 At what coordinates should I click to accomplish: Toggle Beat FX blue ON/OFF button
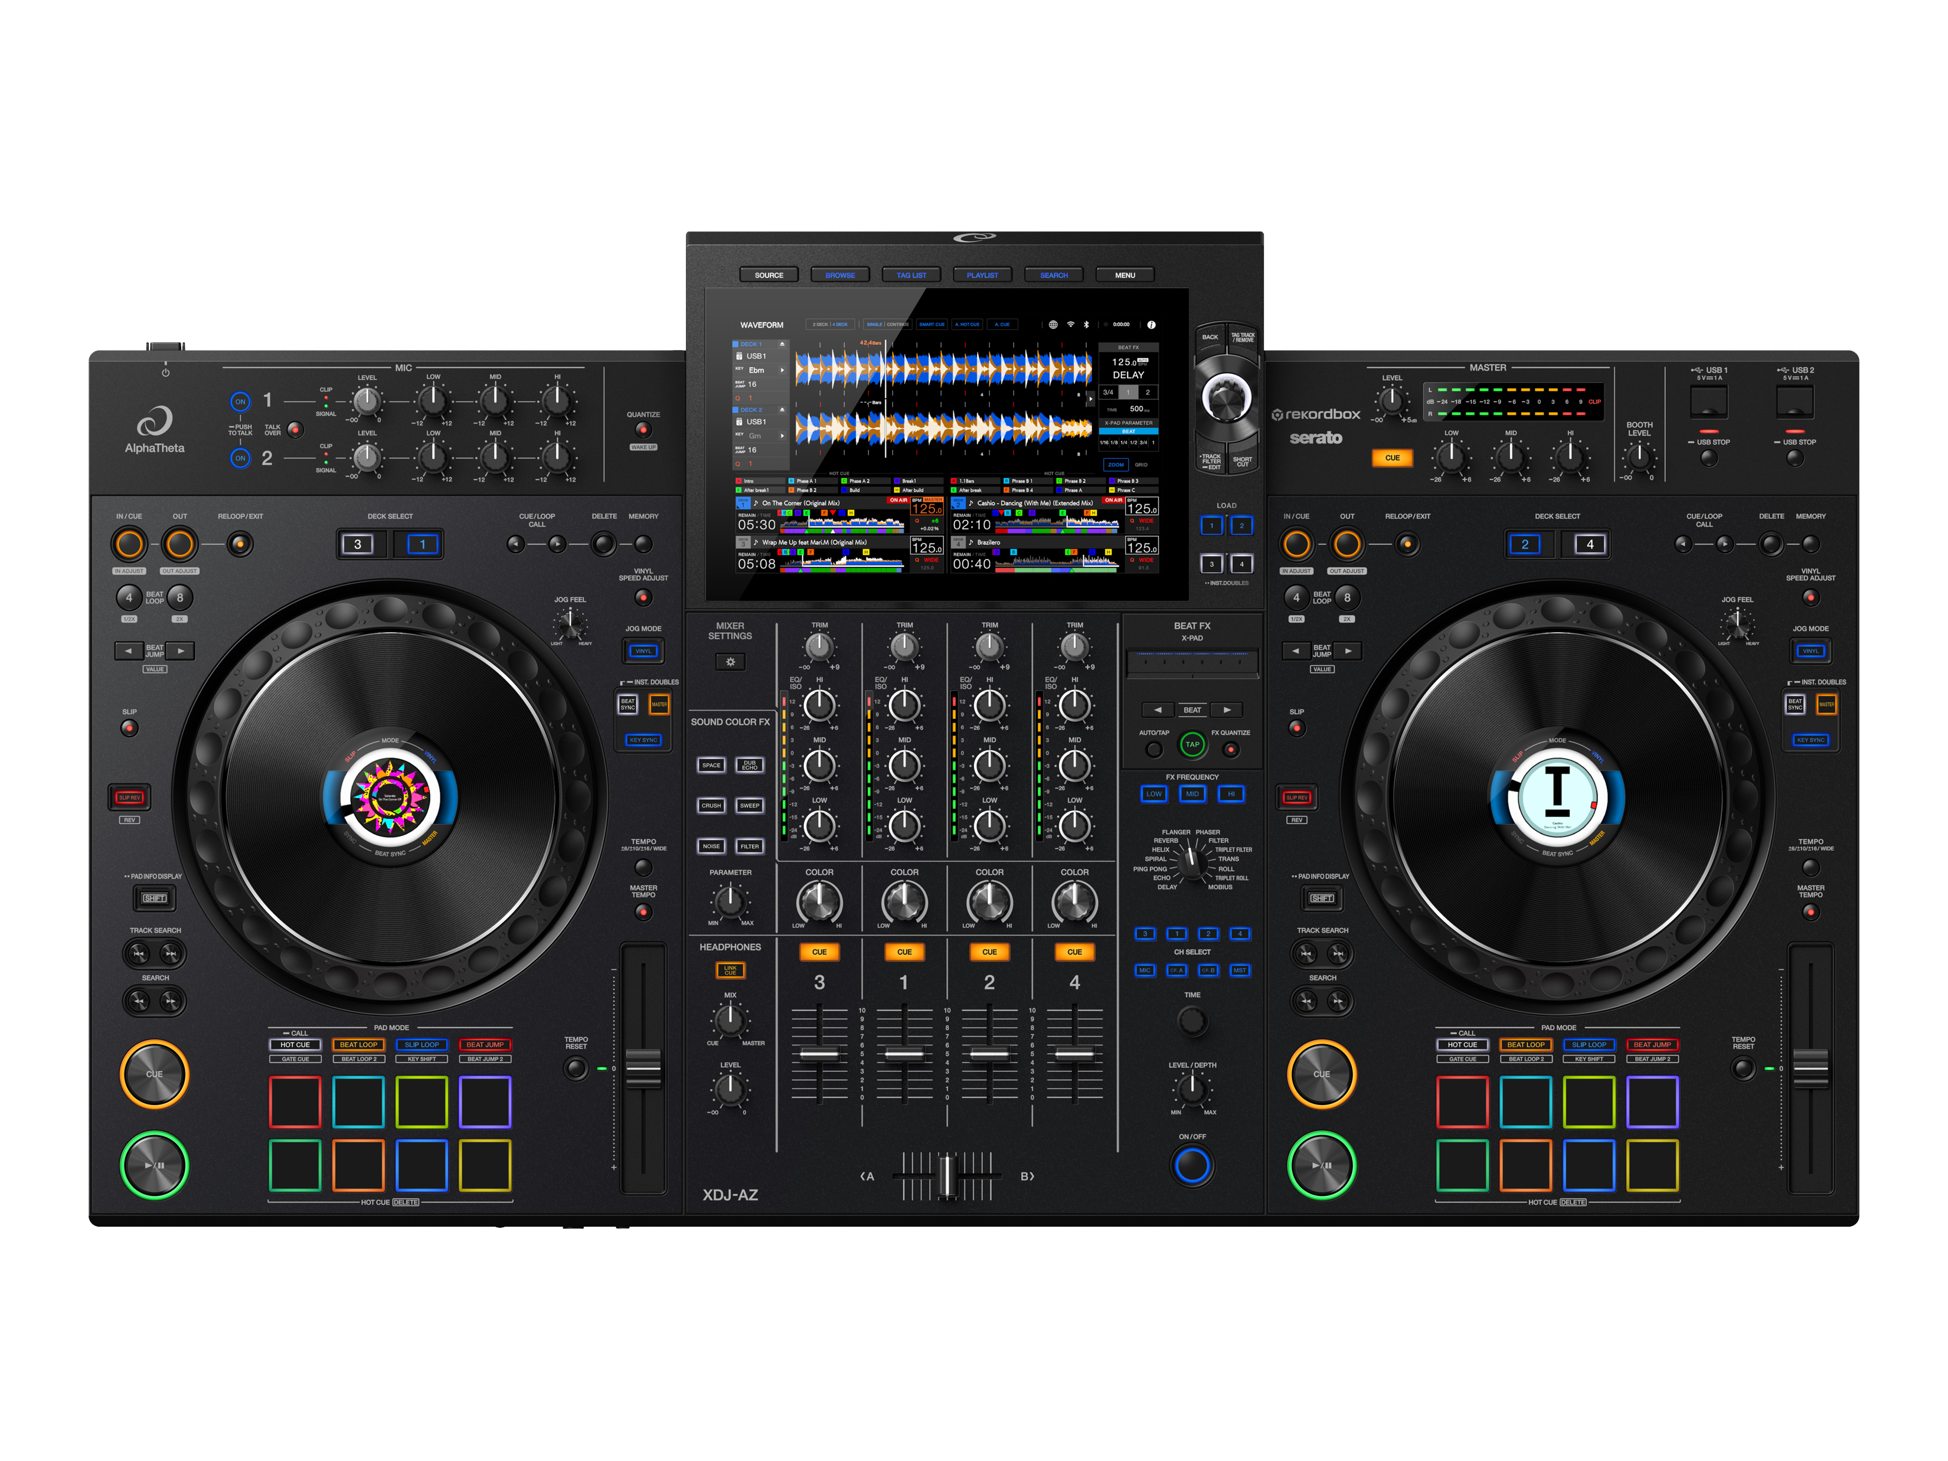point(1192,1165)
